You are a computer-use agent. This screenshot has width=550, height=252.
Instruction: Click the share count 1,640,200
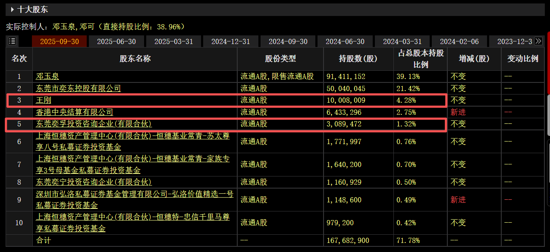[x=344, y=164]
